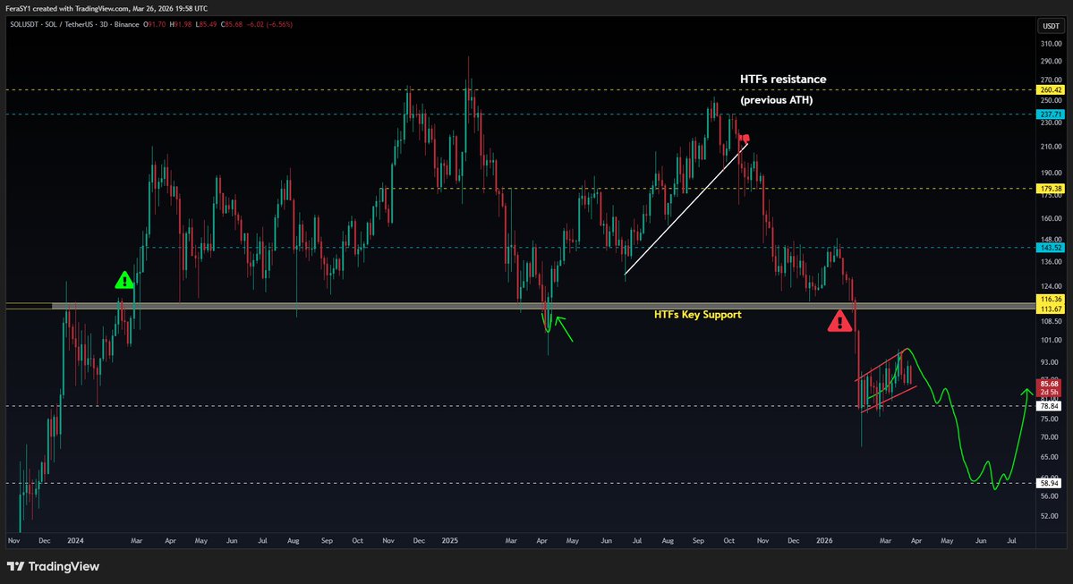Click the TradingView logo
This screenshot has height=584, width=1073.
(54, 566)
